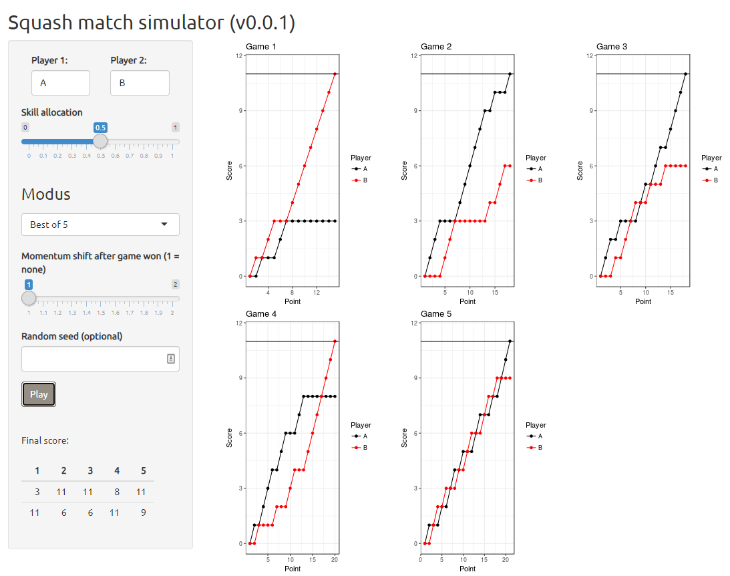The width and height of the screenshot is (730, 576).
Task: Click Player A legend marker in Game 1
Action: [x=357, y=169]
